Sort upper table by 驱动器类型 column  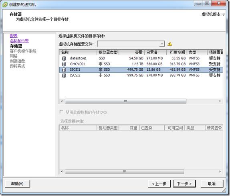(x=108, y=52)
